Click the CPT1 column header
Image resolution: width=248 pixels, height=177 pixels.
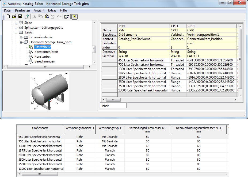178,26
